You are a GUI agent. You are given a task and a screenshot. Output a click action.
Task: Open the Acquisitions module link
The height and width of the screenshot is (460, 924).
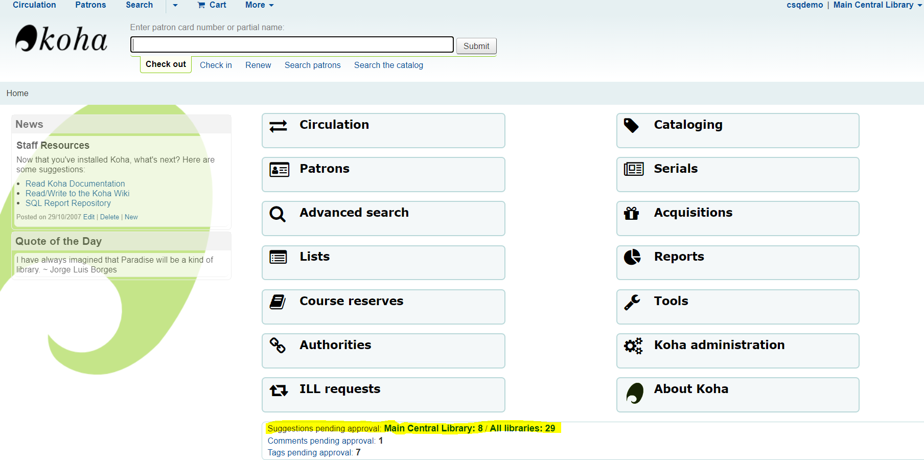738,219
